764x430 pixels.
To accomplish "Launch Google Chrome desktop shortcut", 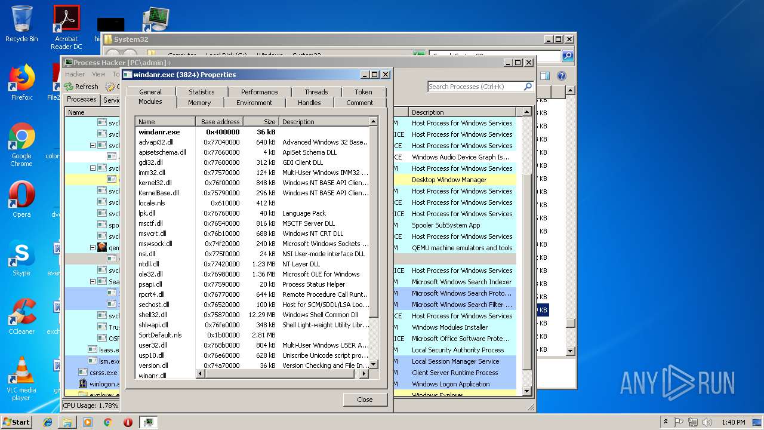I will point(21,145).
